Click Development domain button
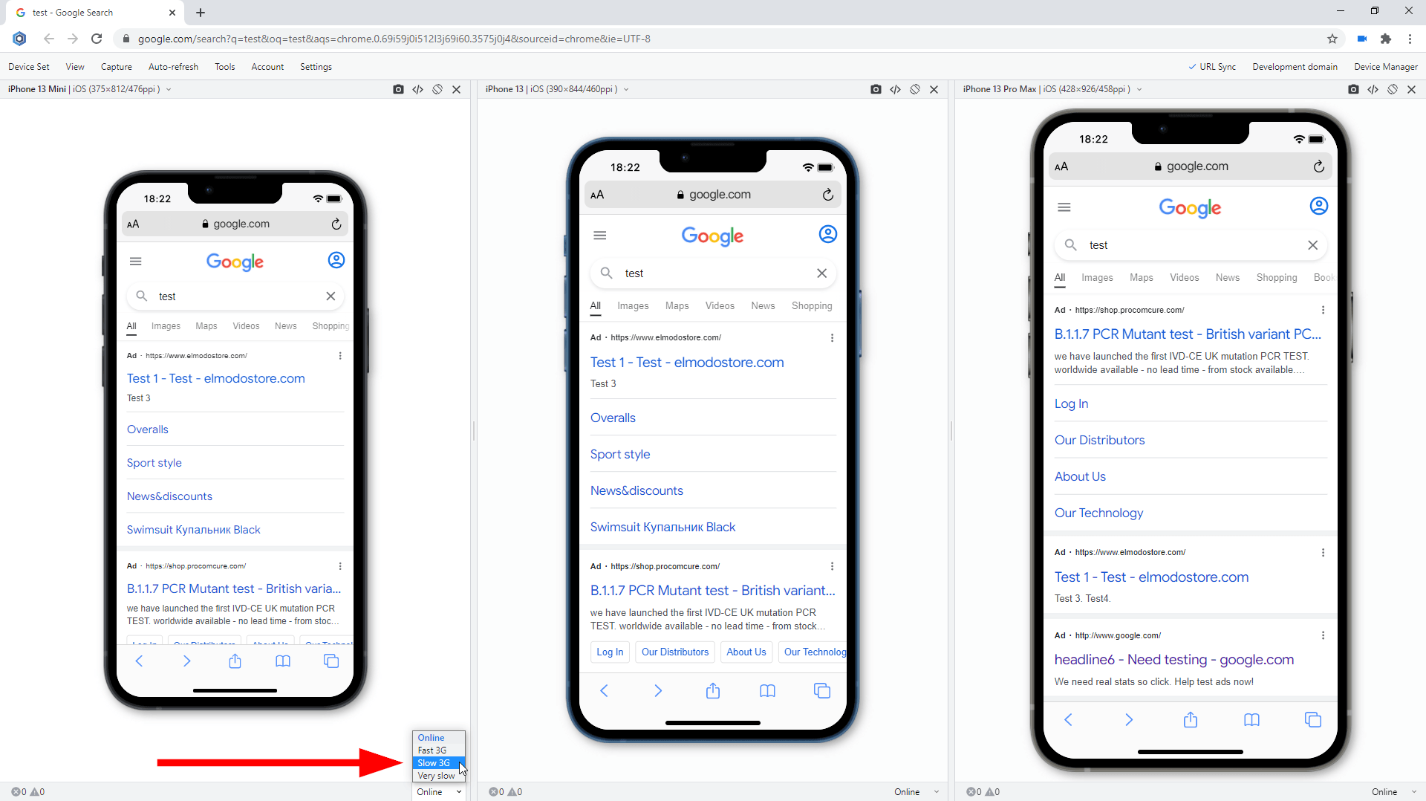 point(1295,67)
